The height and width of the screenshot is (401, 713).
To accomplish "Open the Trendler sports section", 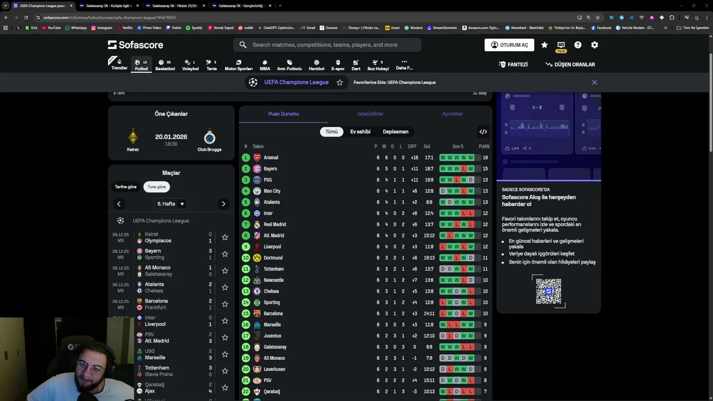I will click(119, 64).
